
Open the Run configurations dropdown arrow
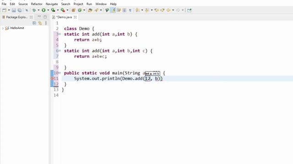click(x=48, y=10)
